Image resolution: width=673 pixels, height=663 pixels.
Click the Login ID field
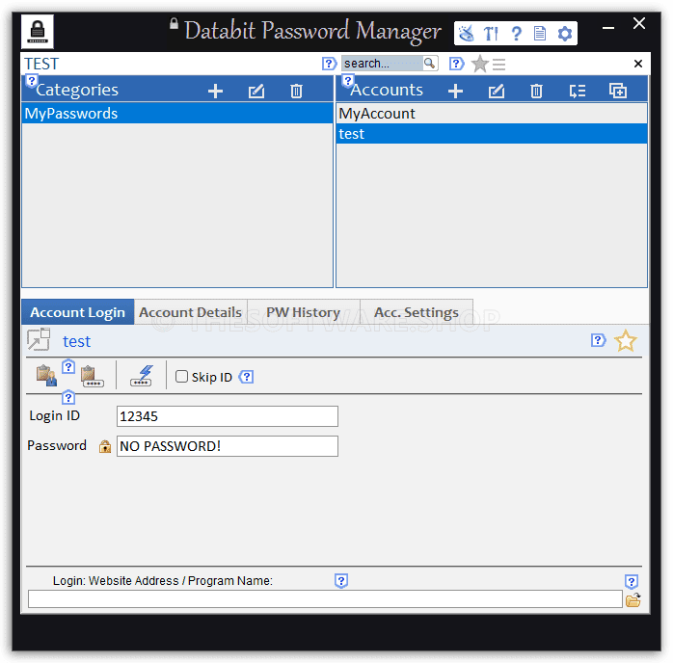(227, 416)
